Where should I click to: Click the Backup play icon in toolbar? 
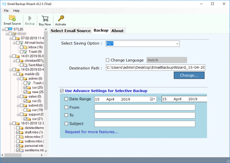tap(30, 18)
